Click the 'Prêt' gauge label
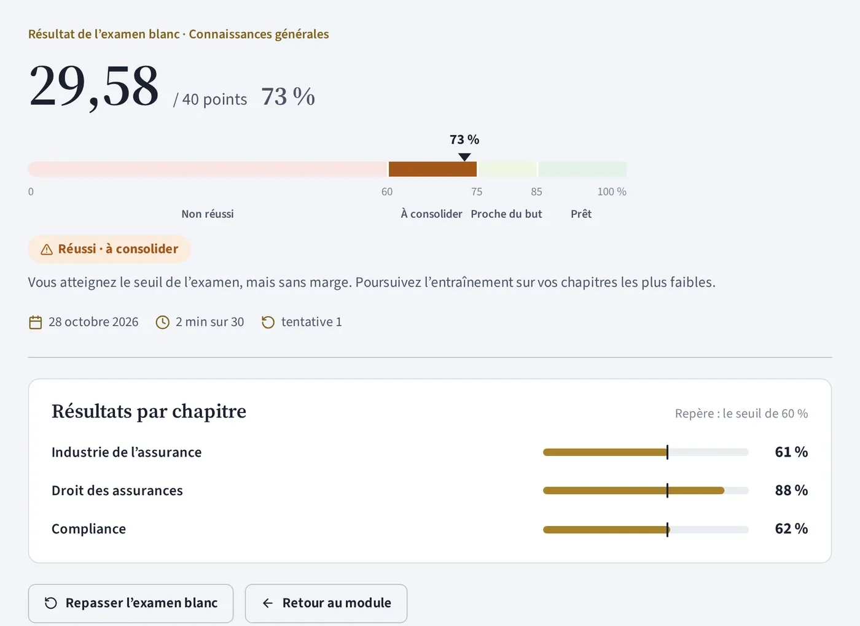The width and height of the screenshot is (860, 626). (581, 214)
